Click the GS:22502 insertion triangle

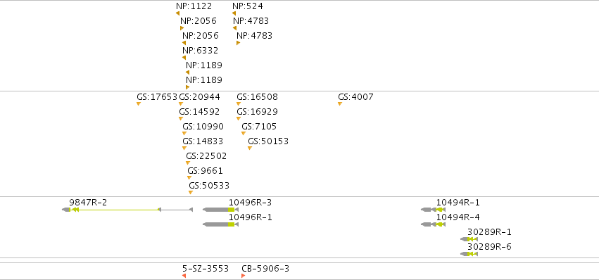click(187, 163)
